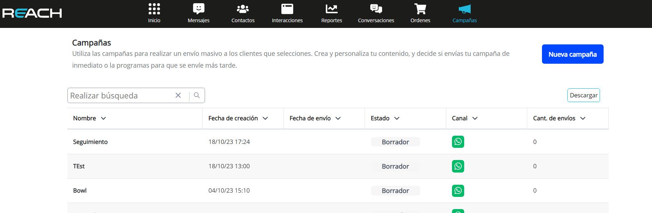This screenshot has height=213, width=652.
Task: Expand the Fecha de creación column chevron
Action: [x=265, y=118]
